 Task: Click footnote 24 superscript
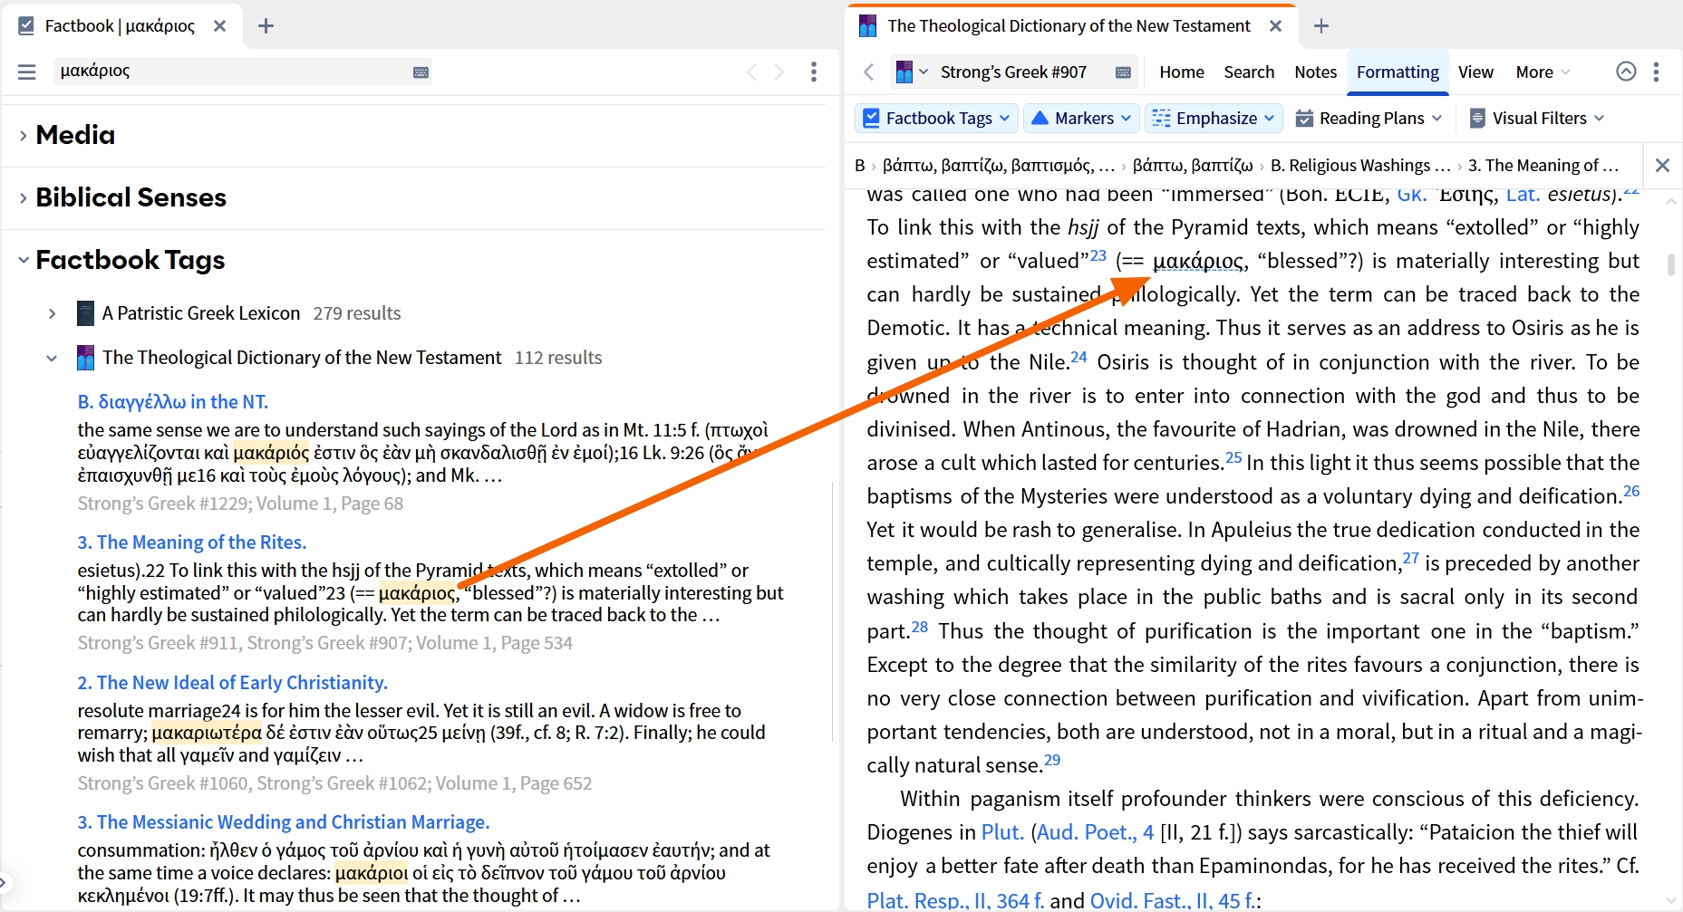[x=1078, y=357]
